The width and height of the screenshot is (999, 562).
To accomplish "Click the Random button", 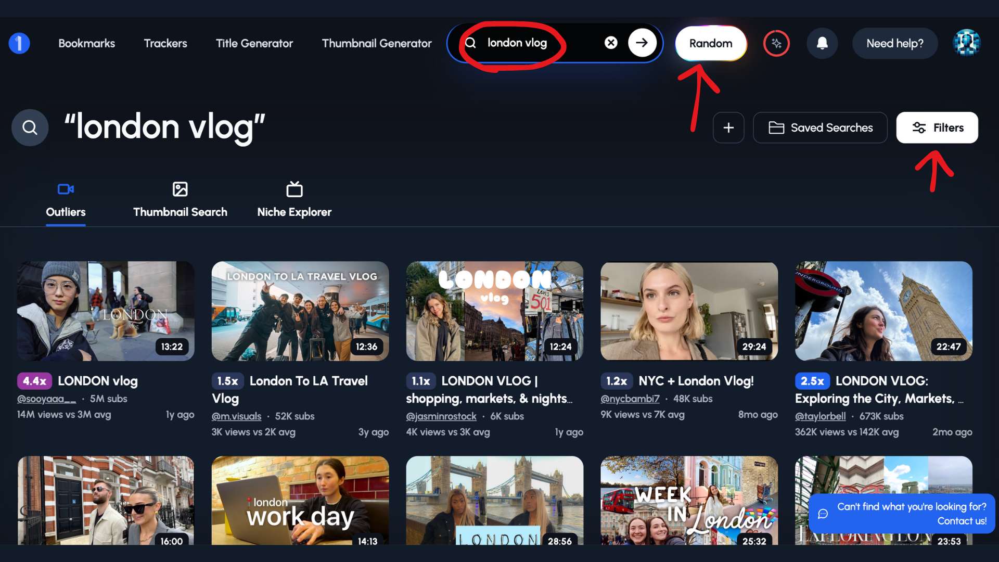I will [710, 43].
